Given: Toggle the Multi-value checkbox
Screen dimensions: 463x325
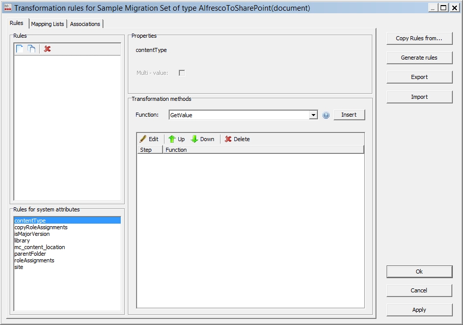Looking at the screenshot, I should click(182, 73).
